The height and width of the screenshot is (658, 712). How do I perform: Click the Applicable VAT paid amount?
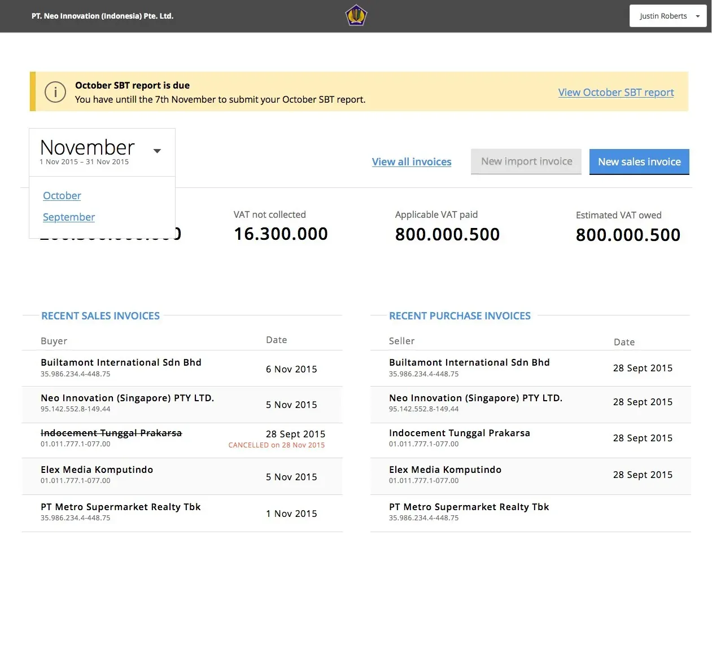click(447, 234)
